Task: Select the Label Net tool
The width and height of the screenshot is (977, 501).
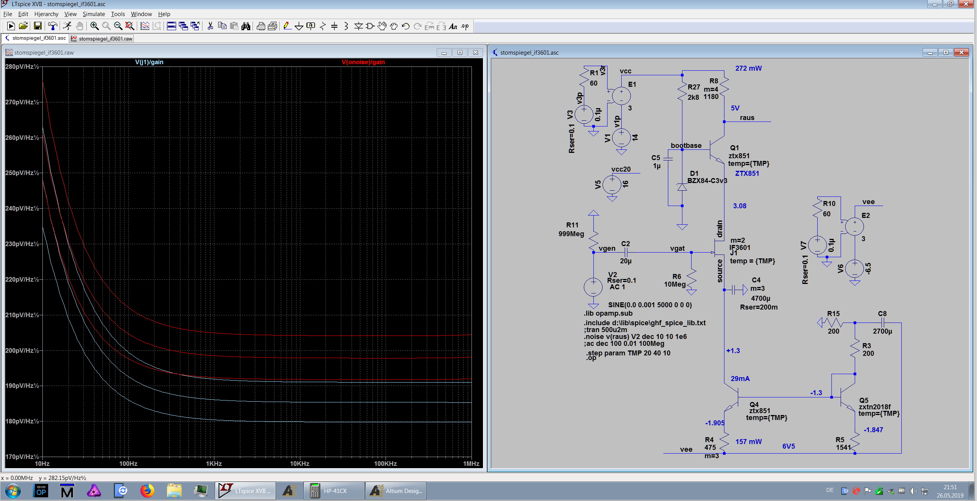Action: [x=311, y=26]
